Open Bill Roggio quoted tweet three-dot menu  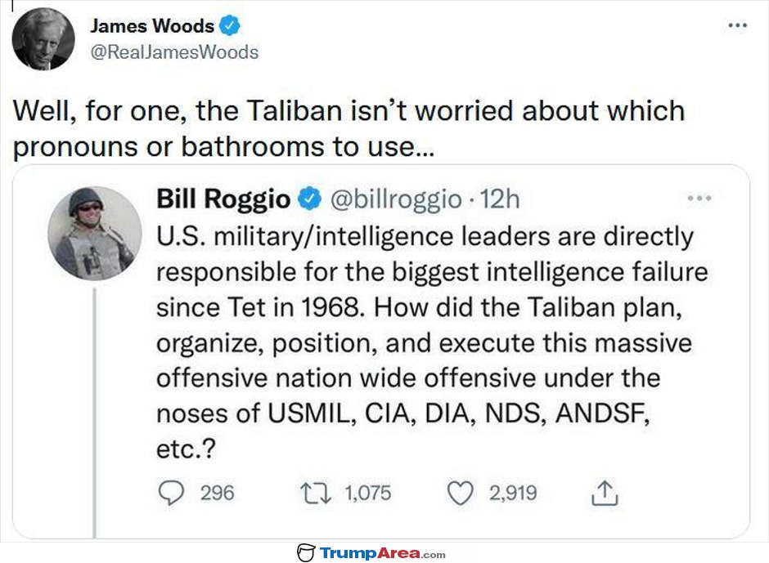point(699,199)
